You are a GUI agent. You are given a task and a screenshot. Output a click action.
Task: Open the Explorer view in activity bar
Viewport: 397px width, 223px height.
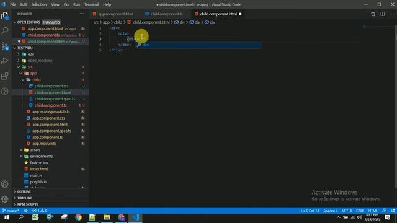[x=5, y=15]
